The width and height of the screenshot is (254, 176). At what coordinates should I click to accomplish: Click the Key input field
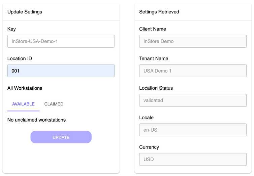click(61, 41)
